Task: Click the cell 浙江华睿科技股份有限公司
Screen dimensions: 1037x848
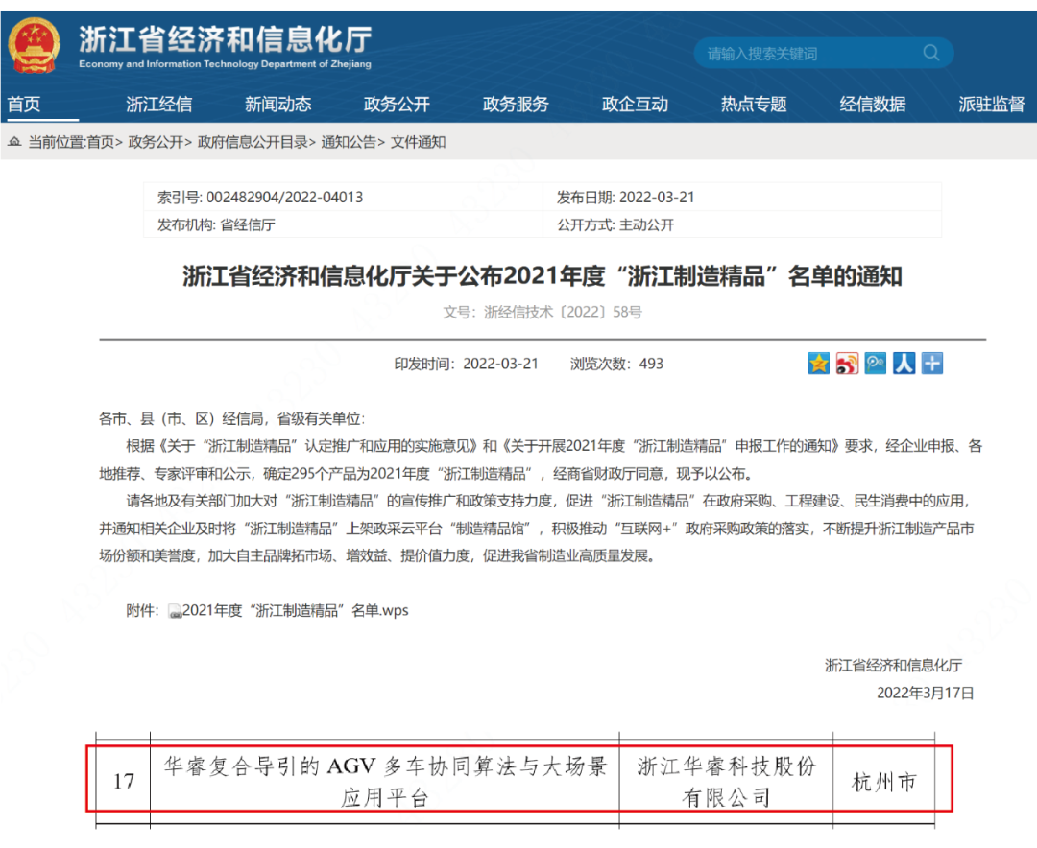Action: [726, 781]
